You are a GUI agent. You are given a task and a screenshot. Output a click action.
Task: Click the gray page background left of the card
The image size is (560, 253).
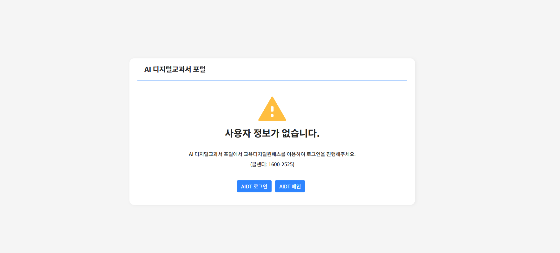pyautogui.click(x=63, y=127)
